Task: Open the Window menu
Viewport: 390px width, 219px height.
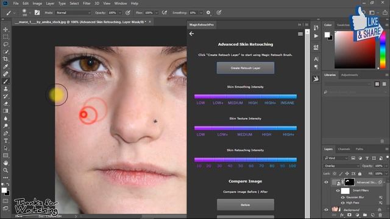Action: coord(121,4)
